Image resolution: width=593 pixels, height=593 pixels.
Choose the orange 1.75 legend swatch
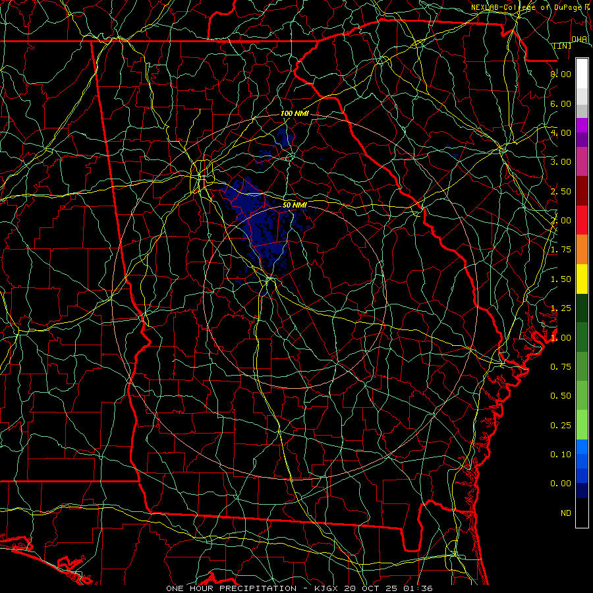pyautogui.click(x=582, y=250)
